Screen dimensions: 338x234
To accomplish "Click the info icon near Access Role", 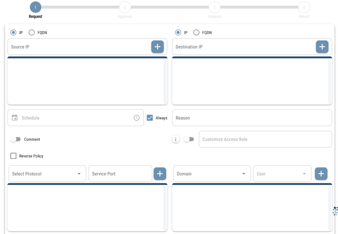I will click(176, 139).
